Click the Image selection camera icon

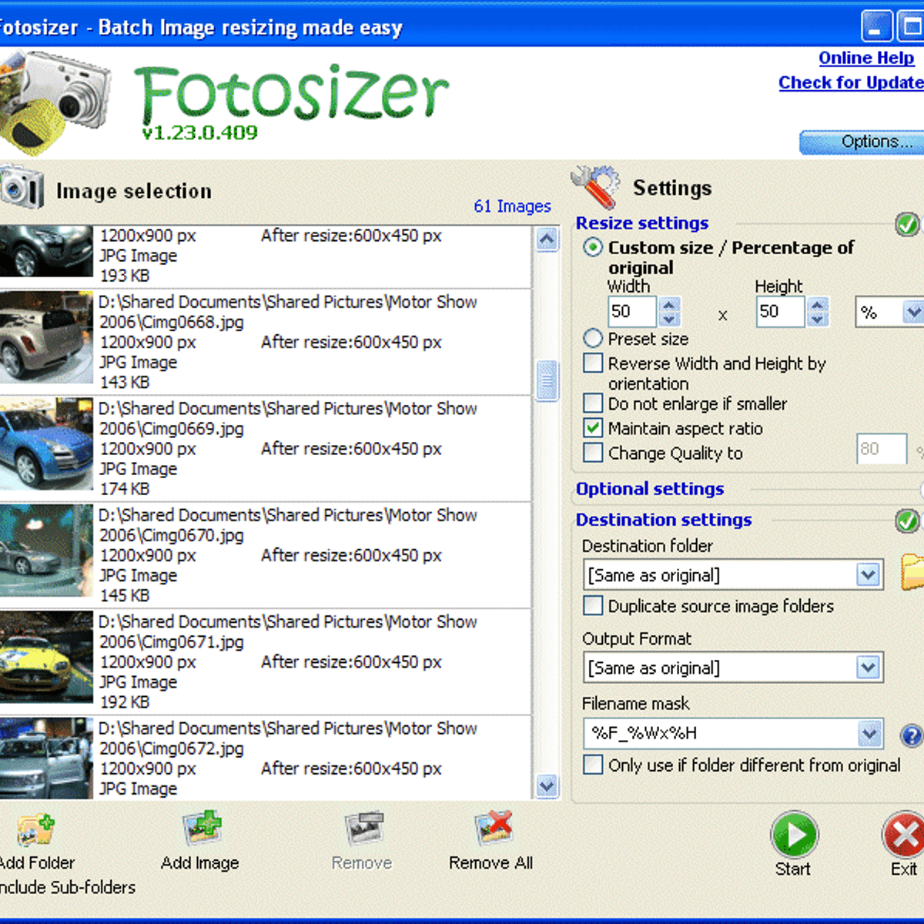[22, 187]
